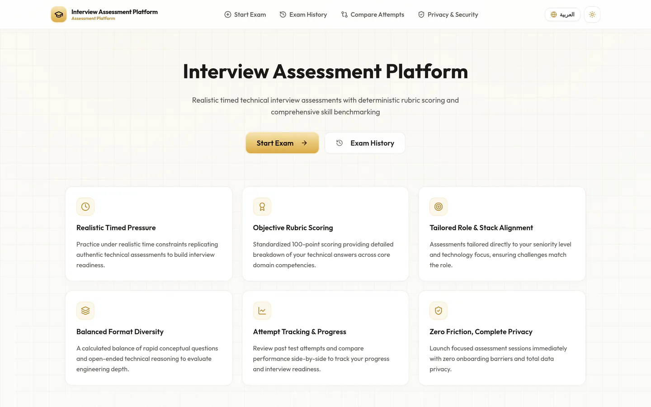The height and width of the screenshot is (407, 651).
Task: Click the white Exam History hero button
Action: click(365, 143)
